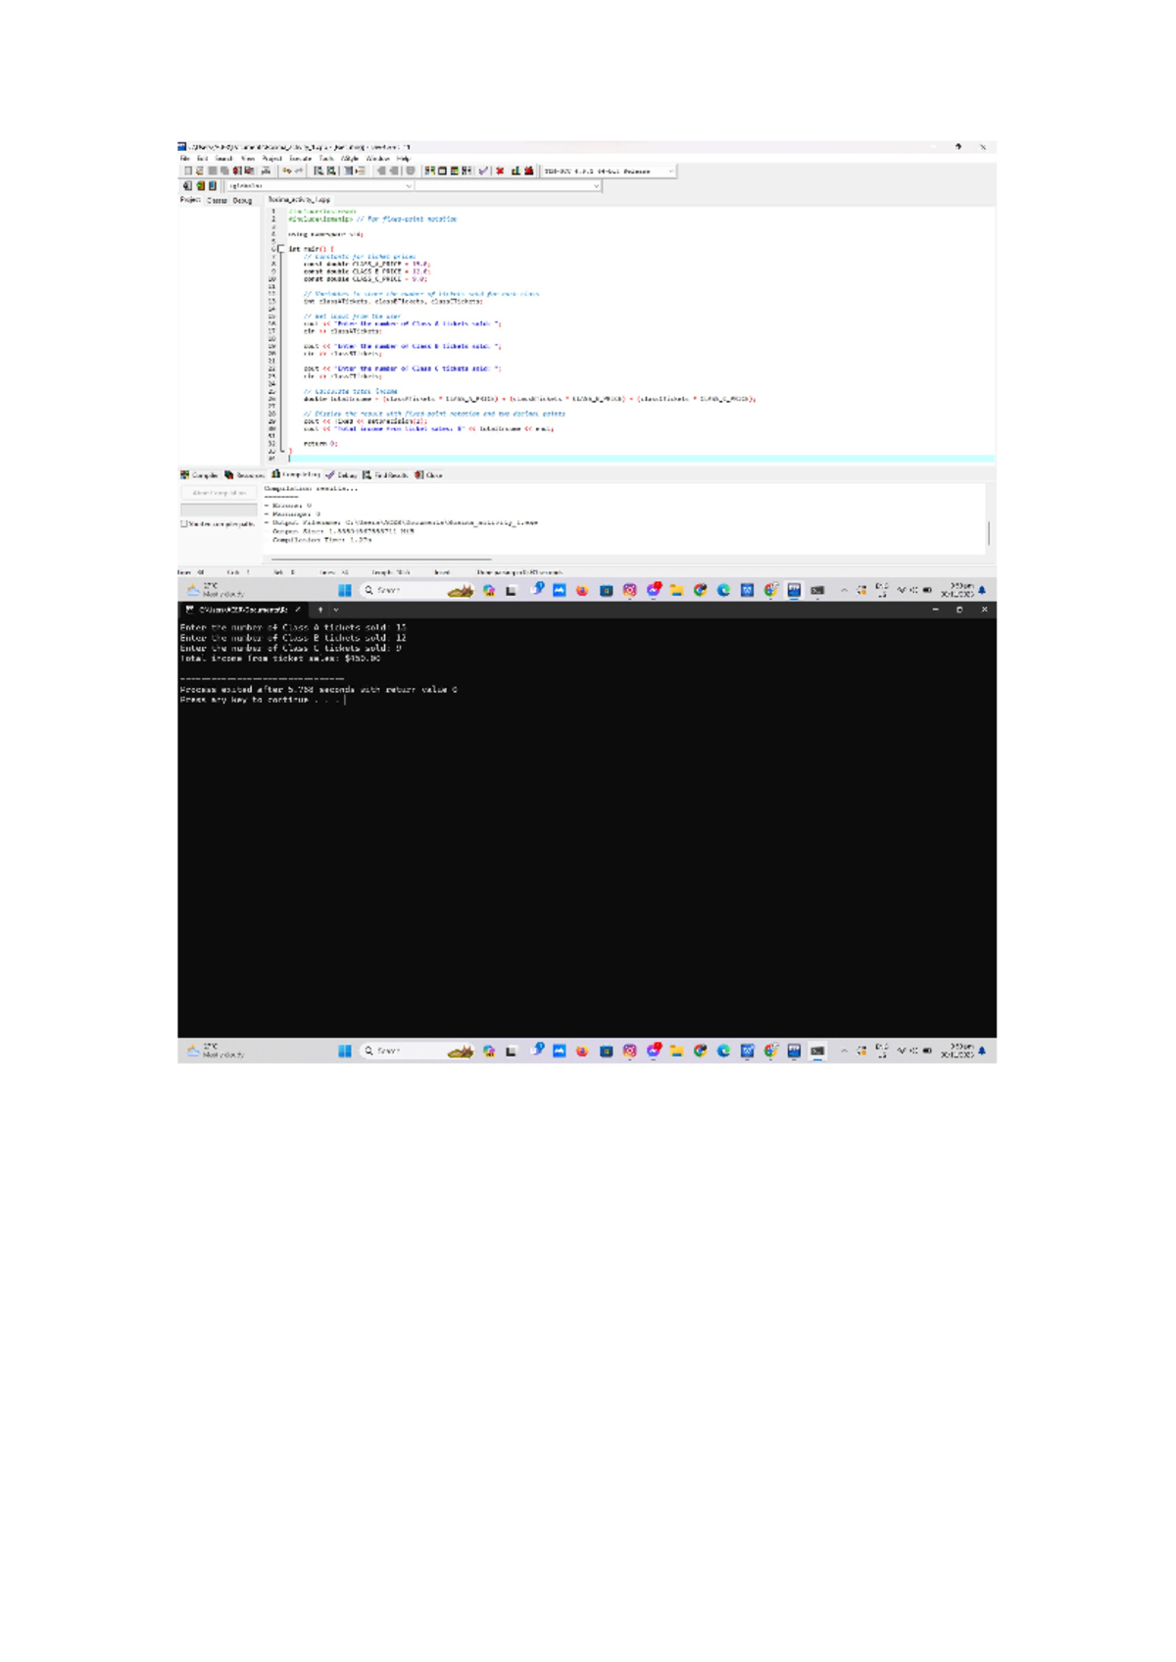
Task: Open the Tools menu
Action: (x=326, y=158)
